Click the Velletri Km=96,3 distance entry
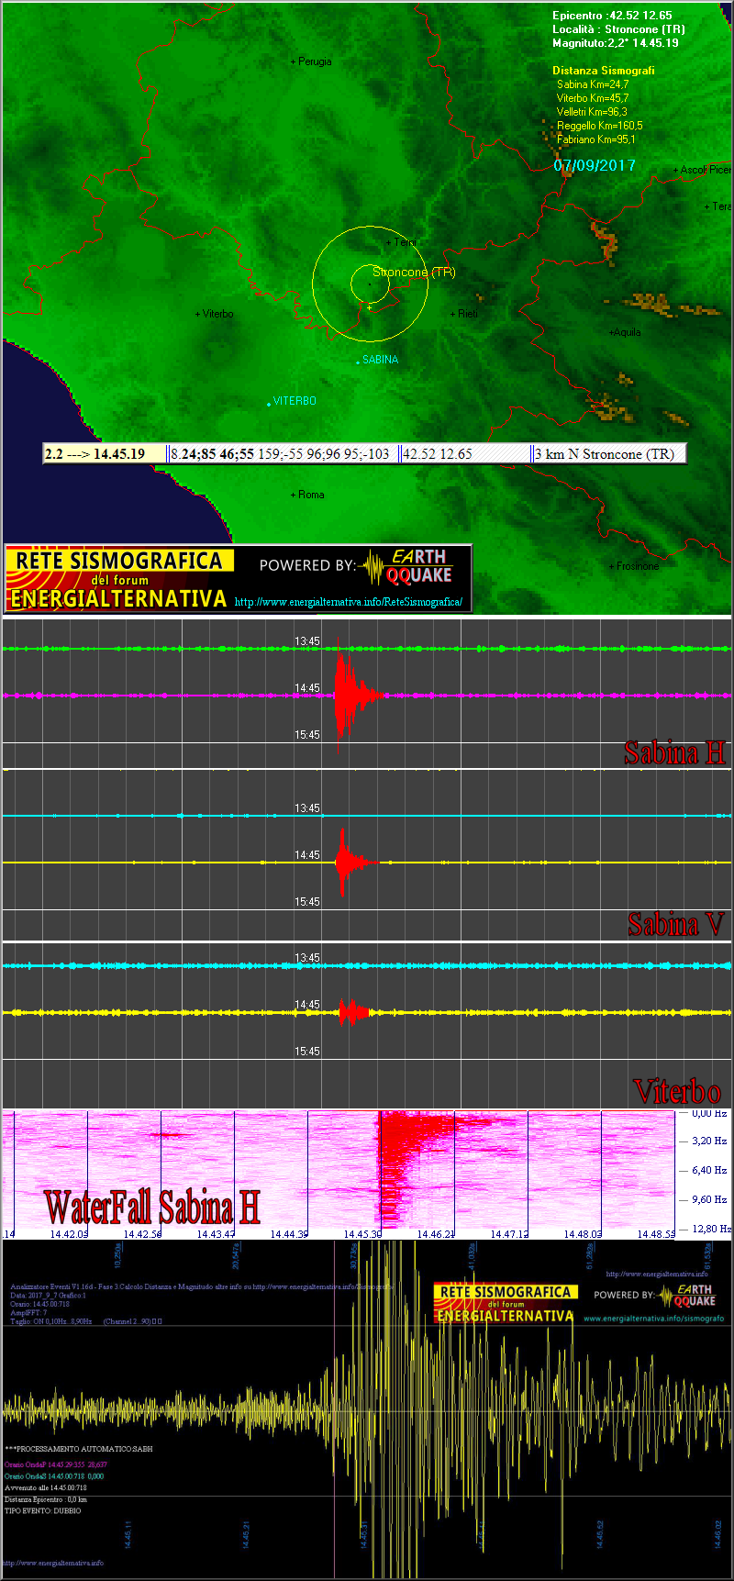The image size is (734, 1581). 592,112
